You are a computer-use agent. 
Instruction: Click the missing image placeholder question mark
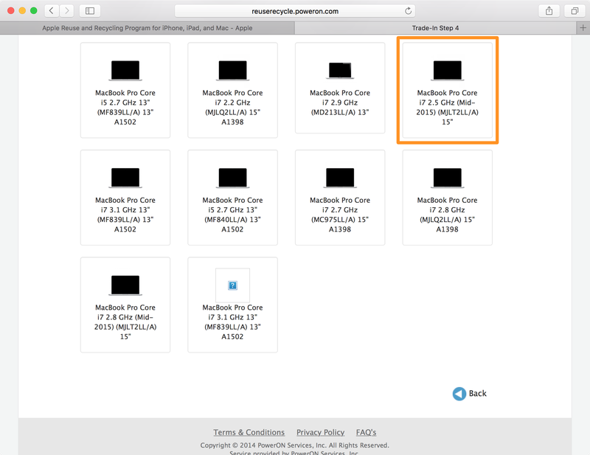[x=232, y=285]
